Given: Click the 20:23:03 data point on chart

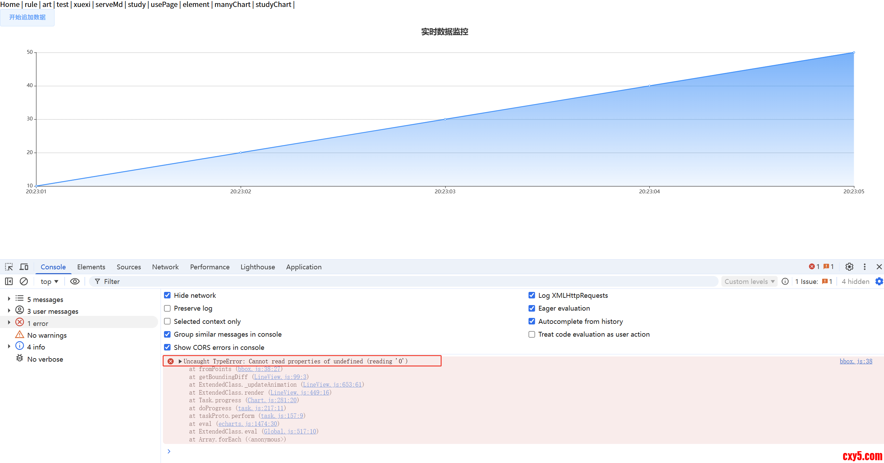Looking at the screenshot, I should coord(445,119).
